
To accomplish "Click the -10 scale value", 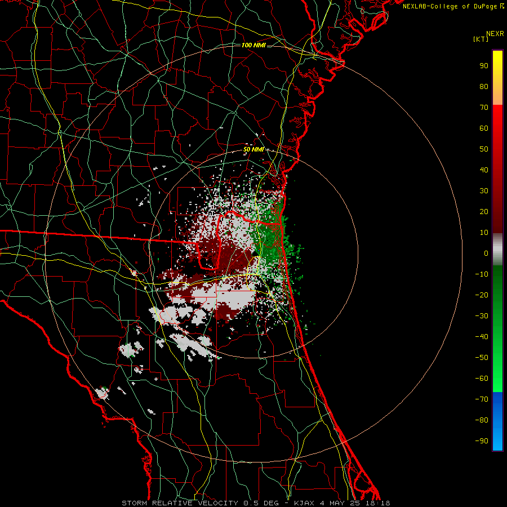I will (x=482, y=274).
